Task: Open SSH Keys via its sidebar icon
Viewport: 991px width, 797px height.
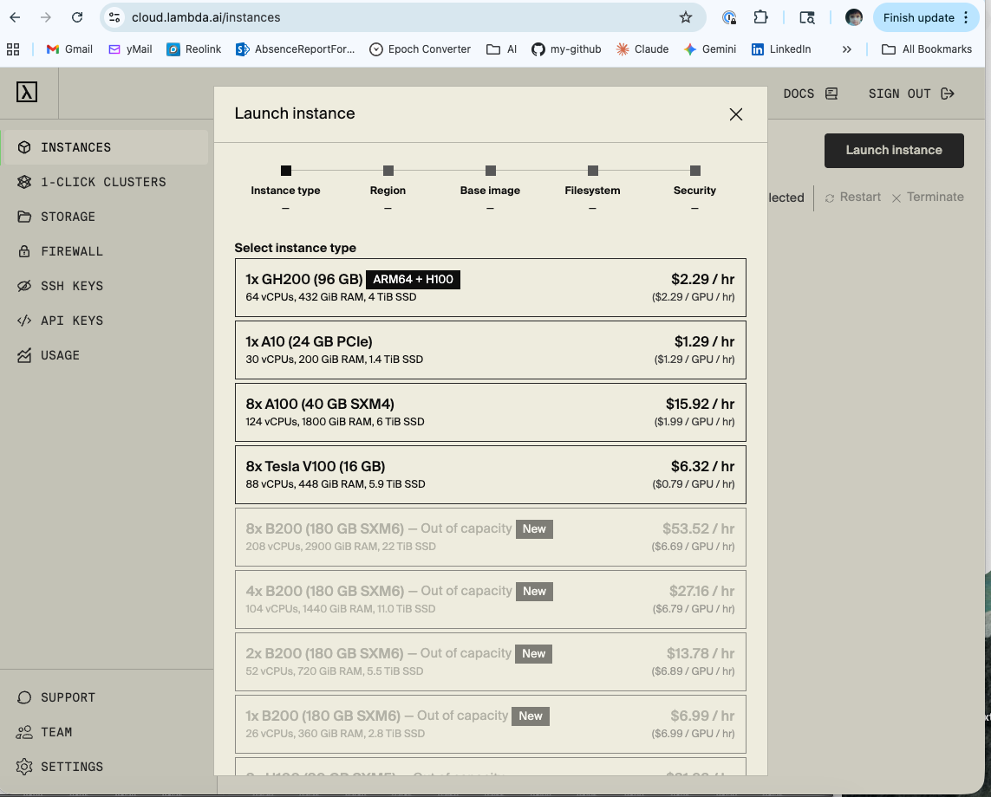Action: (23, 285)
